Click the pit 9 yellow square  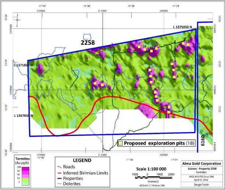click(x=174, y=77)
